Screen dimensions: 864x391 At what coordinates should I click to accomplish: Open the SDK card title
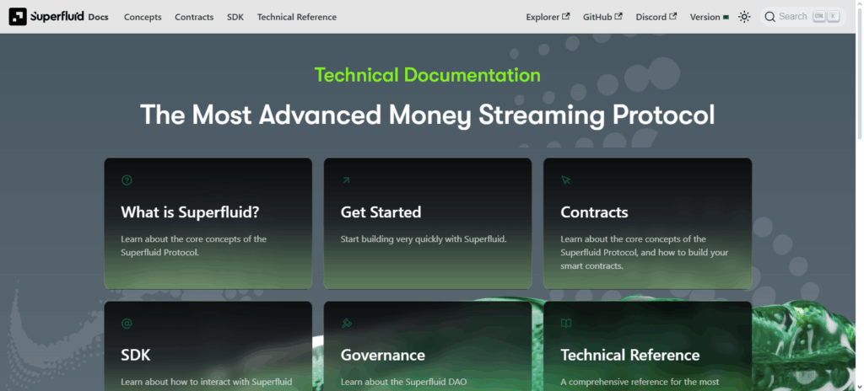point(136,355)
